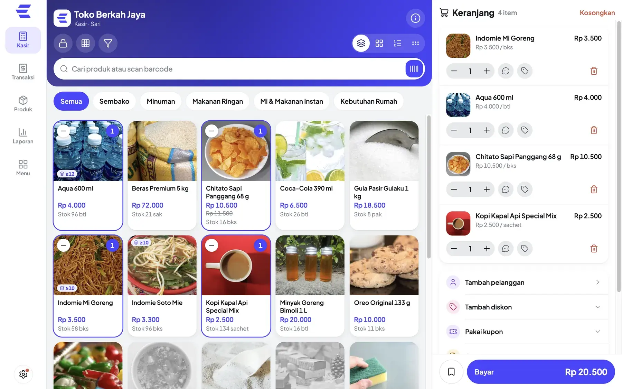Increase Chitato Sapi Panggang quantity
This screenshot has height=389, width=622.
point(487,189)
